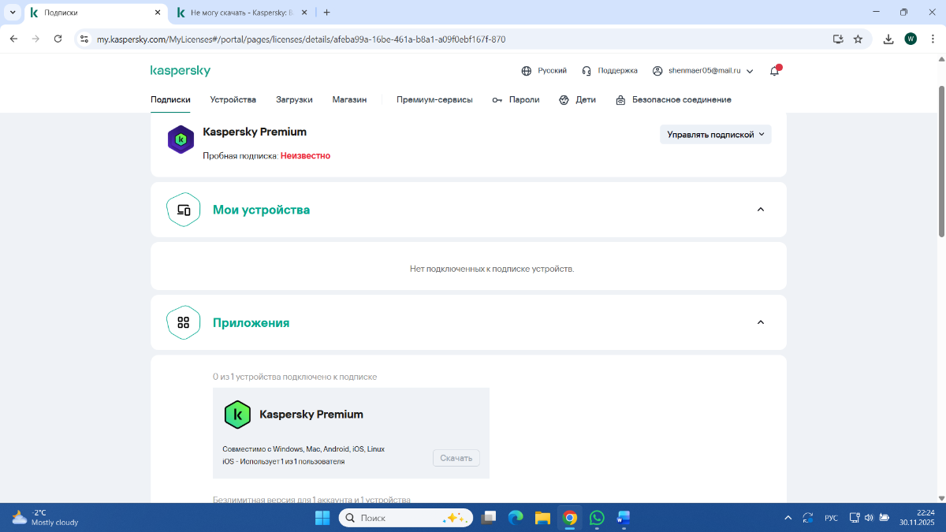Open Chrome downloads icon
Viewport: 946px width, 532px height.
pyautogui.click(x=888, y=39)
